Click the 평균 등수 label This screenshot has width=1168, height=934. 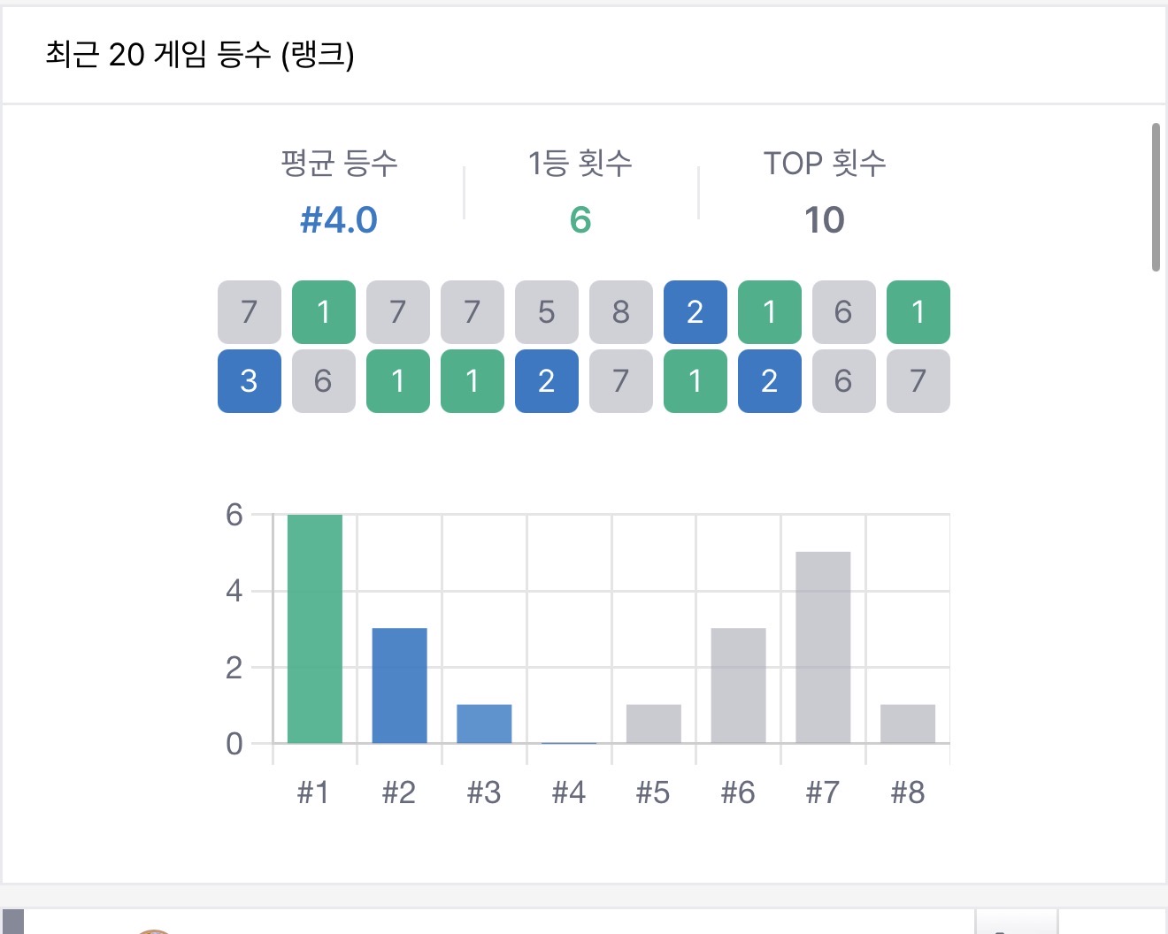tap(339, 164)
